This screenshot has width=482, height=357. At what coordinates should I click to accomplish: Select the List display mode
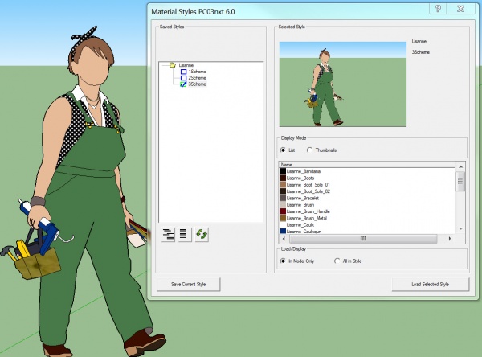click(x=283, y=150)
